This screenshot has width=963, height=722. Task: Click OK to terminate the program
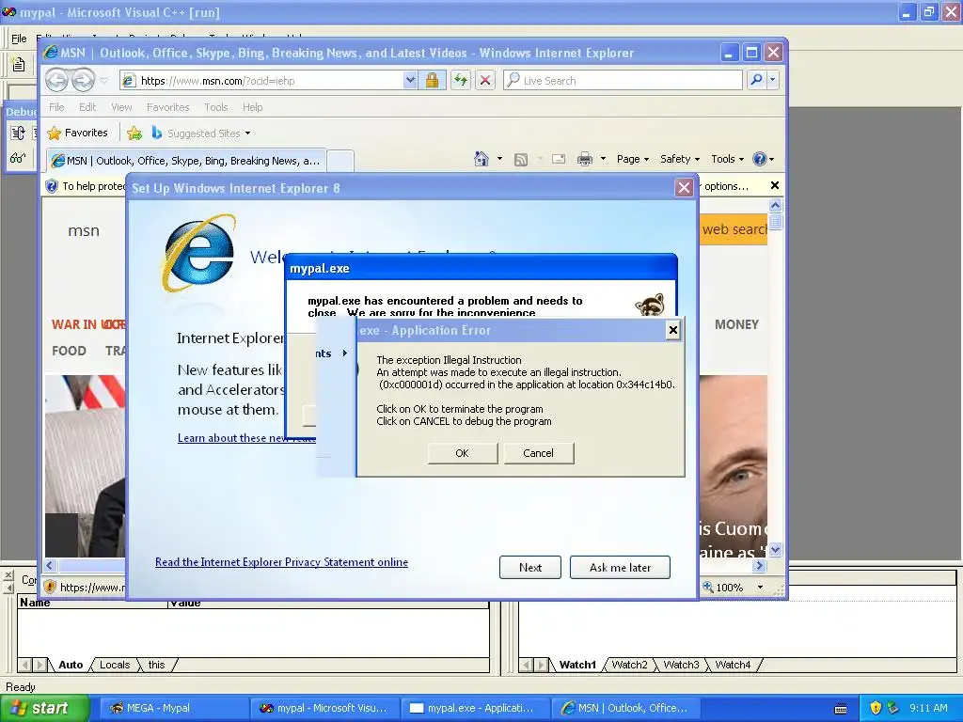[x=463, y=453]
